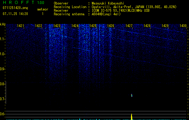The width and height of the screenshot is (189, 120).
Task: Click the 'Receiver' field label
Action: coord(61,10)
